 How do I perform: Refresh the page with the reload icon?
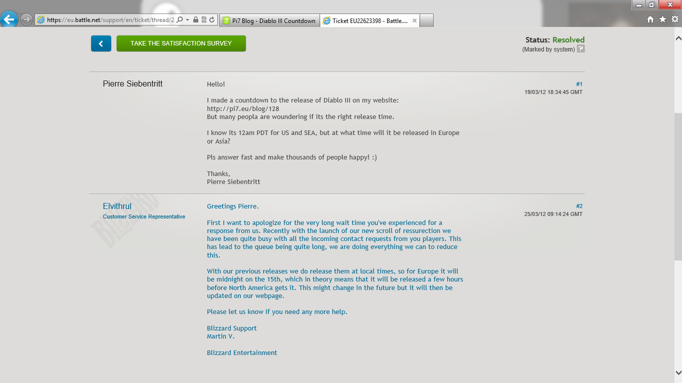212,20
